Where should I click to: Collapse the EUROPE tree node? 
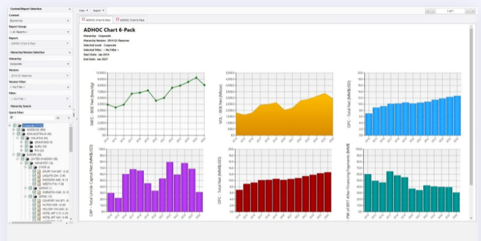pyautogui.click(x=13, y=154)
